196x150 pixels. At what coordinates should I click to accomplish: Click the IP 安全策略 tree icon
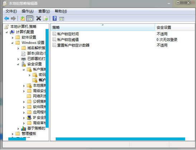coord(29,117)
